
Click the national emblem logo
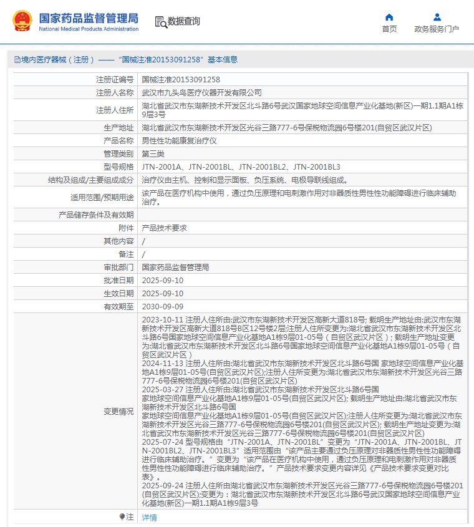tap(22, 21)
